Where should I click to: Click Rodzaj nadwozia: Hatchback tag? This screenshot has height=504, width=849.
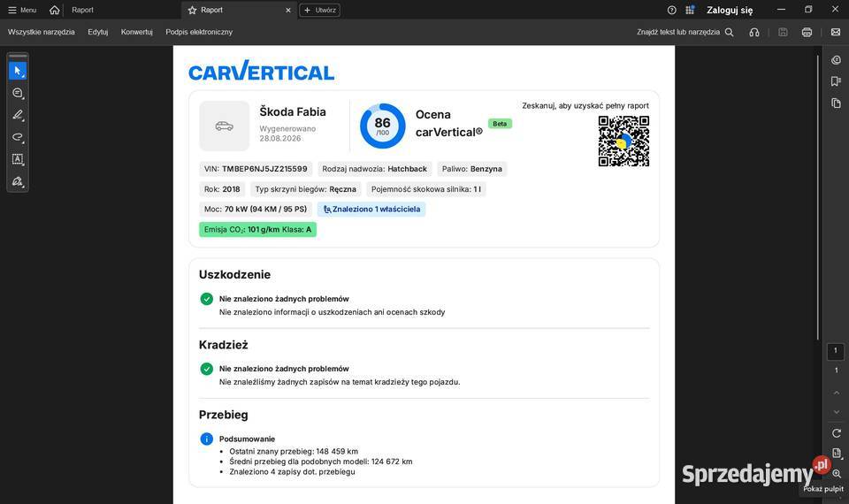coord(375,169)
